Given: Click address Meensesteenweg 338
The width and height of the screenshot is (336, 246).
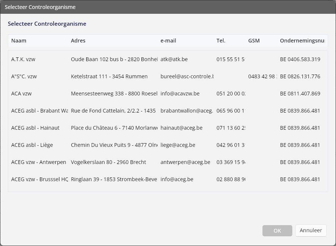Looking at the screenshot, I should 114,94.
